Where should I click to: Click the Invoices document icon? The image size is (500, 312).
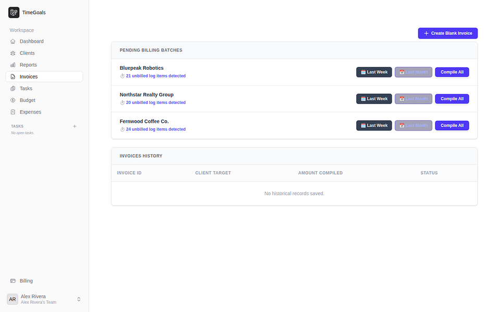coord(12,77)
